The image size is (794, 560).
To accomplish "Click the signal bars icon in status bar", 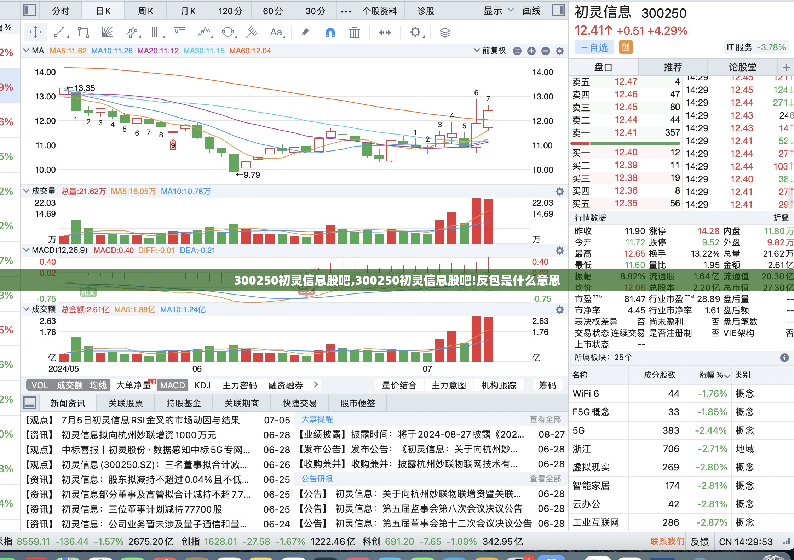I will [786, 542].
